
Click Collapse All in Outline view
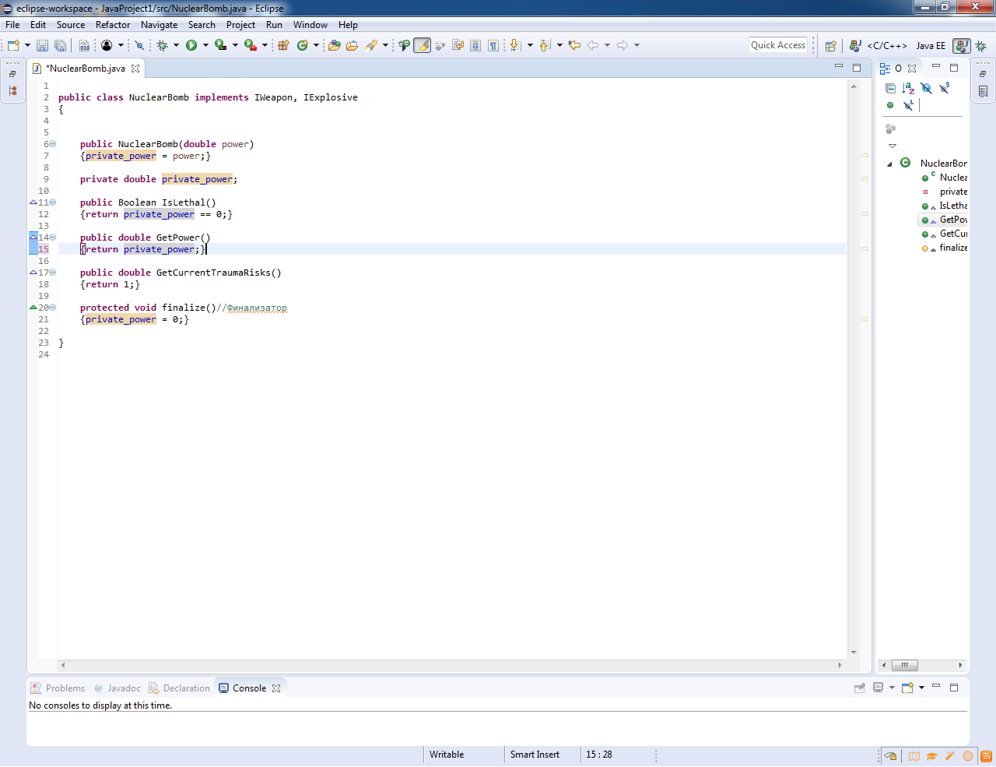pyautogui.click(x=891, y=88)
